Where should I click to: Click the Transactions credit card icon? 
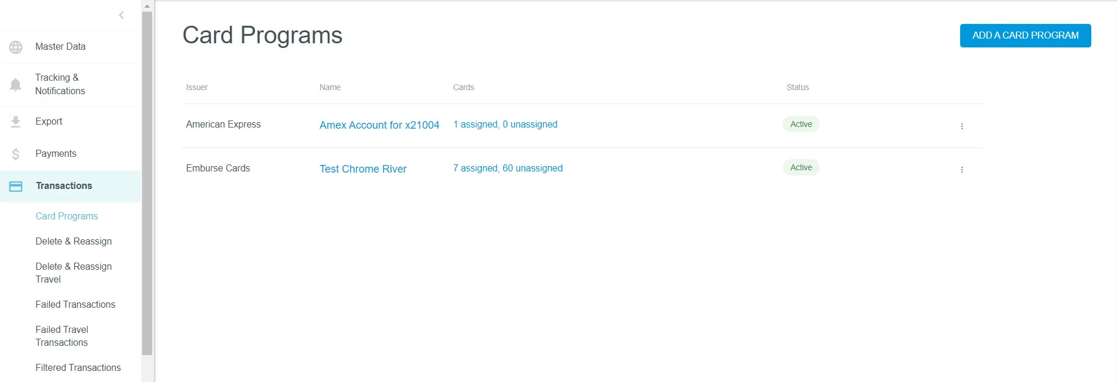[x=16, y=186]
